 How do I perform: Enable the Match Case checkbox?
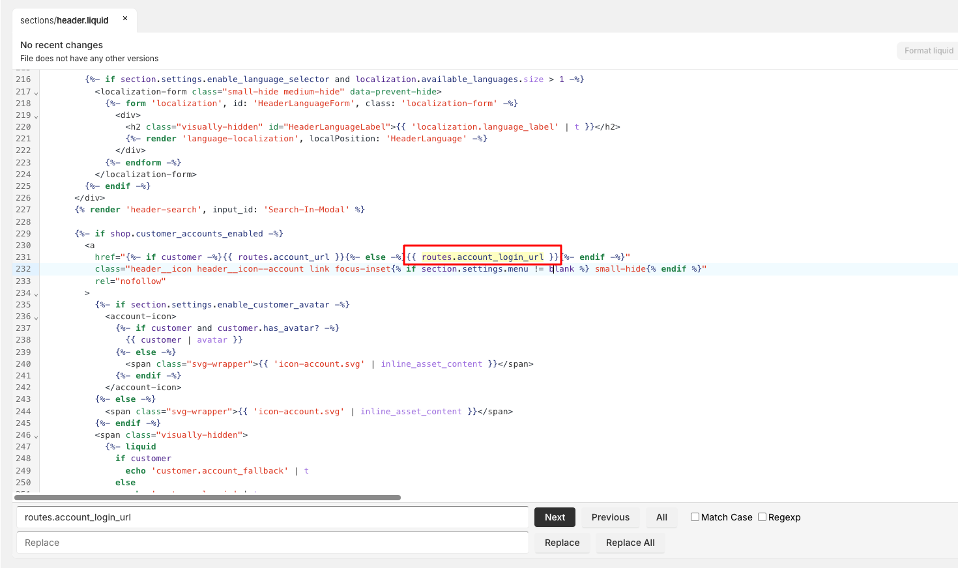click(x=695, y=517)
